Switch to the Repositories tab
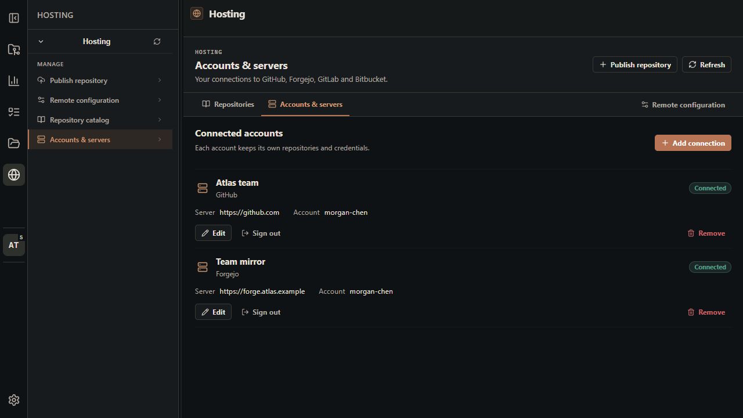 pos(228,105)
